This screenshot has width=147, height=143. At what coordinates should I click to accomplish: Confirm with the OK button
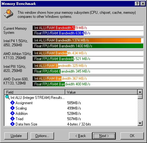tap(132, 136)
